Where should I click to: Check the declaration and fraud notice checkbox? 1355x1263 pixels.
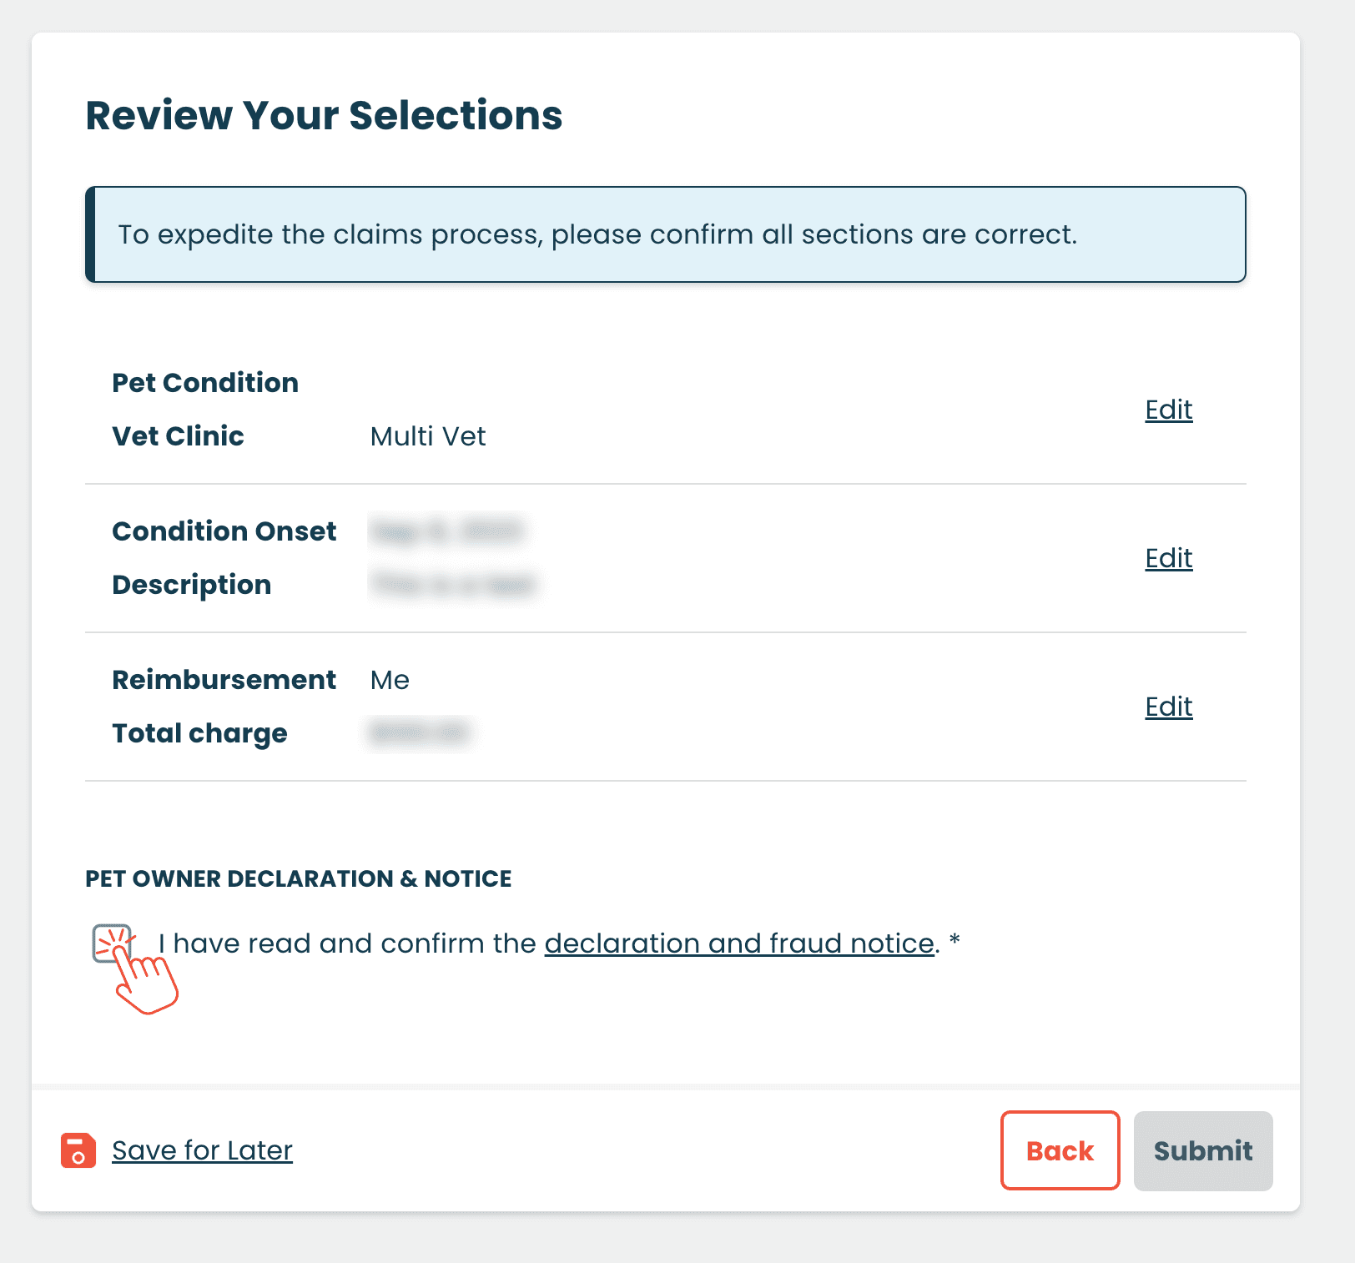click(x=111, y=943)
